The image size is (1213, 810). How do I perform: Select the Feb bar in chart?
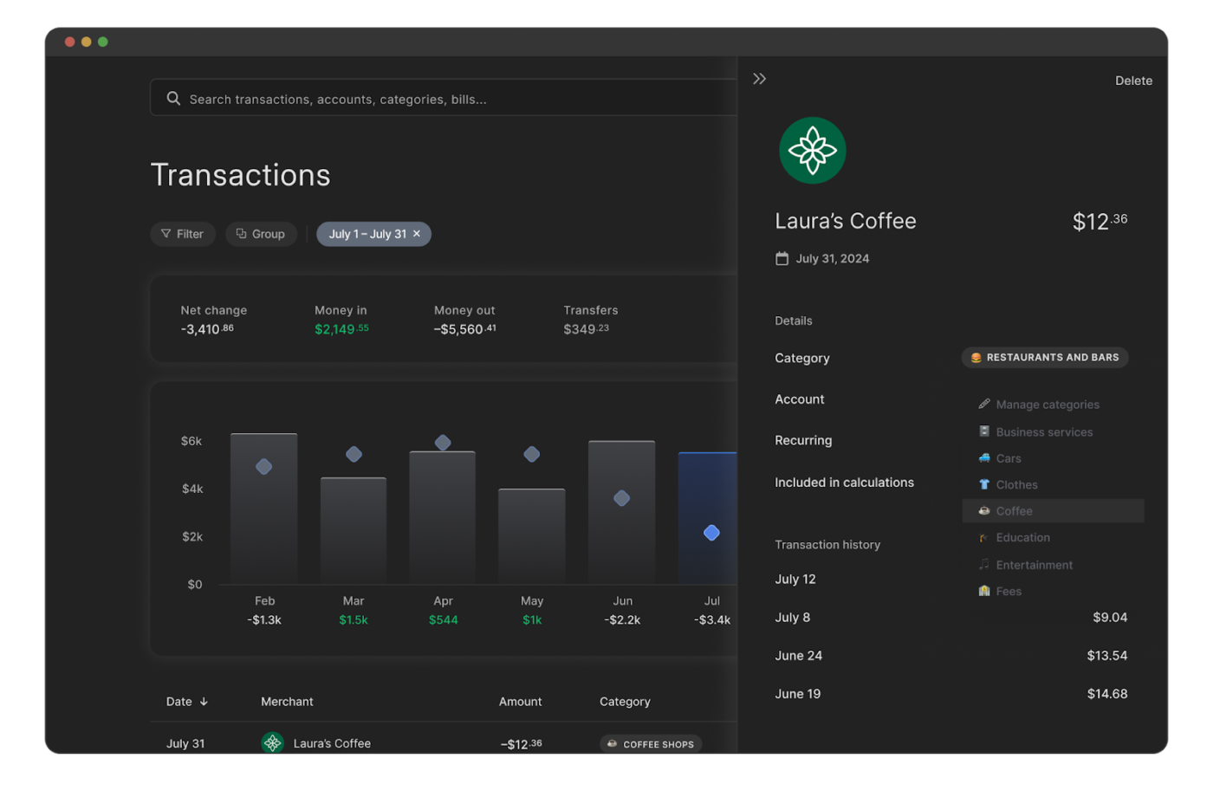coord(264,509)
